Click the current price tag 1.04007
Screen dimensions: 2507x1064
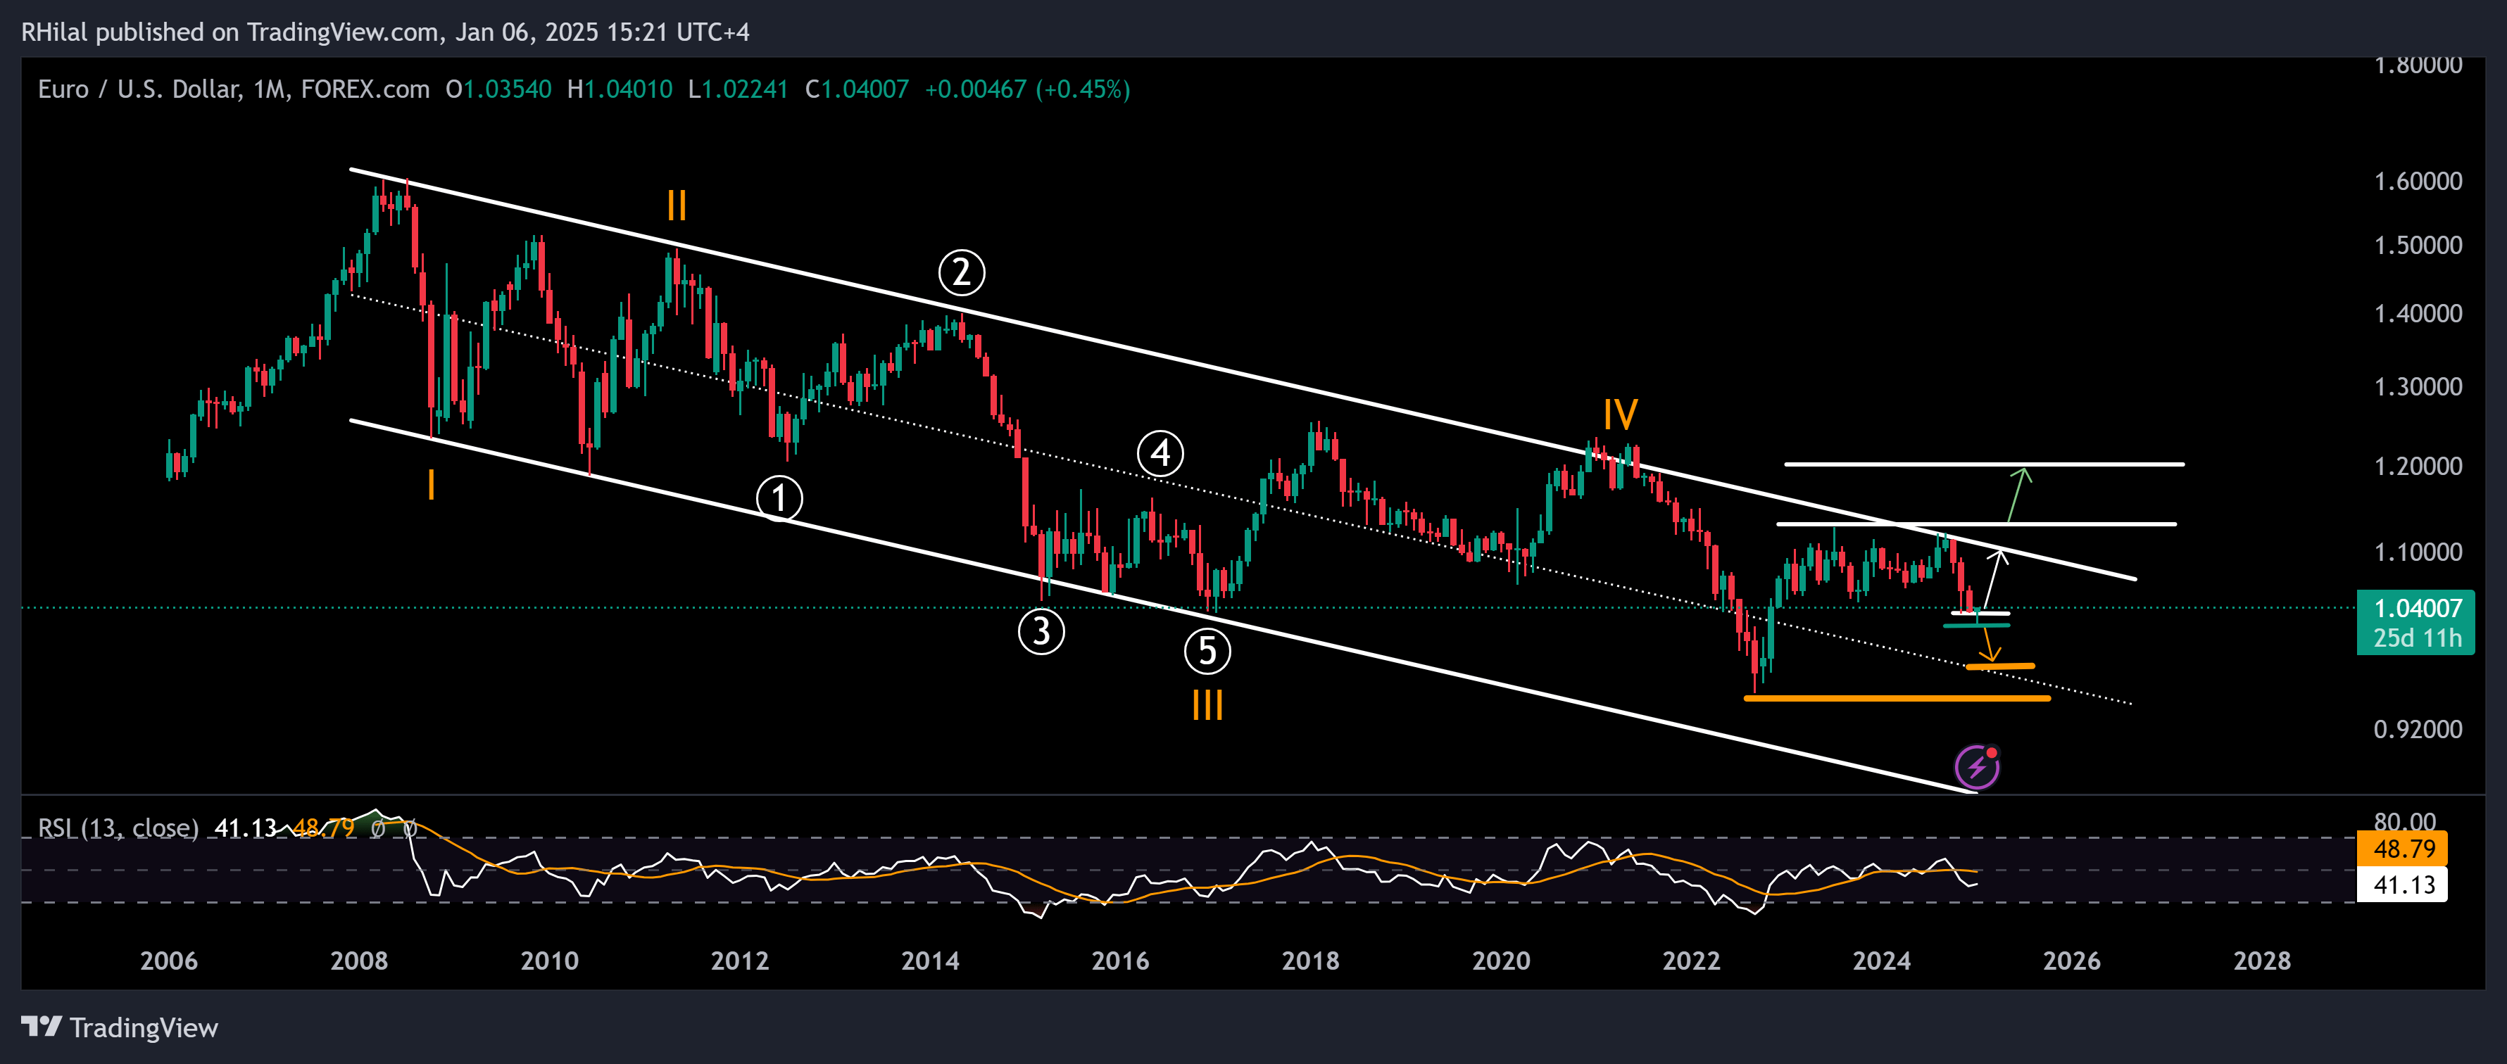(x=2418, y=609)
